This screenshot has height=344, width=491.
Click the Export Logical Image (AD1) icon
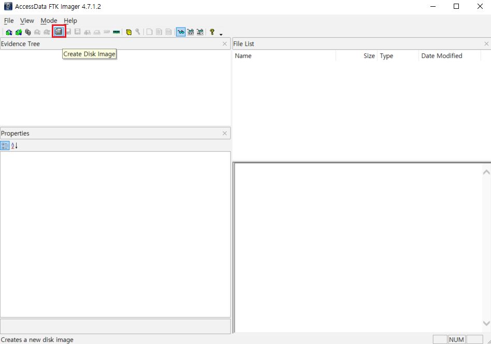pos(78,32)
